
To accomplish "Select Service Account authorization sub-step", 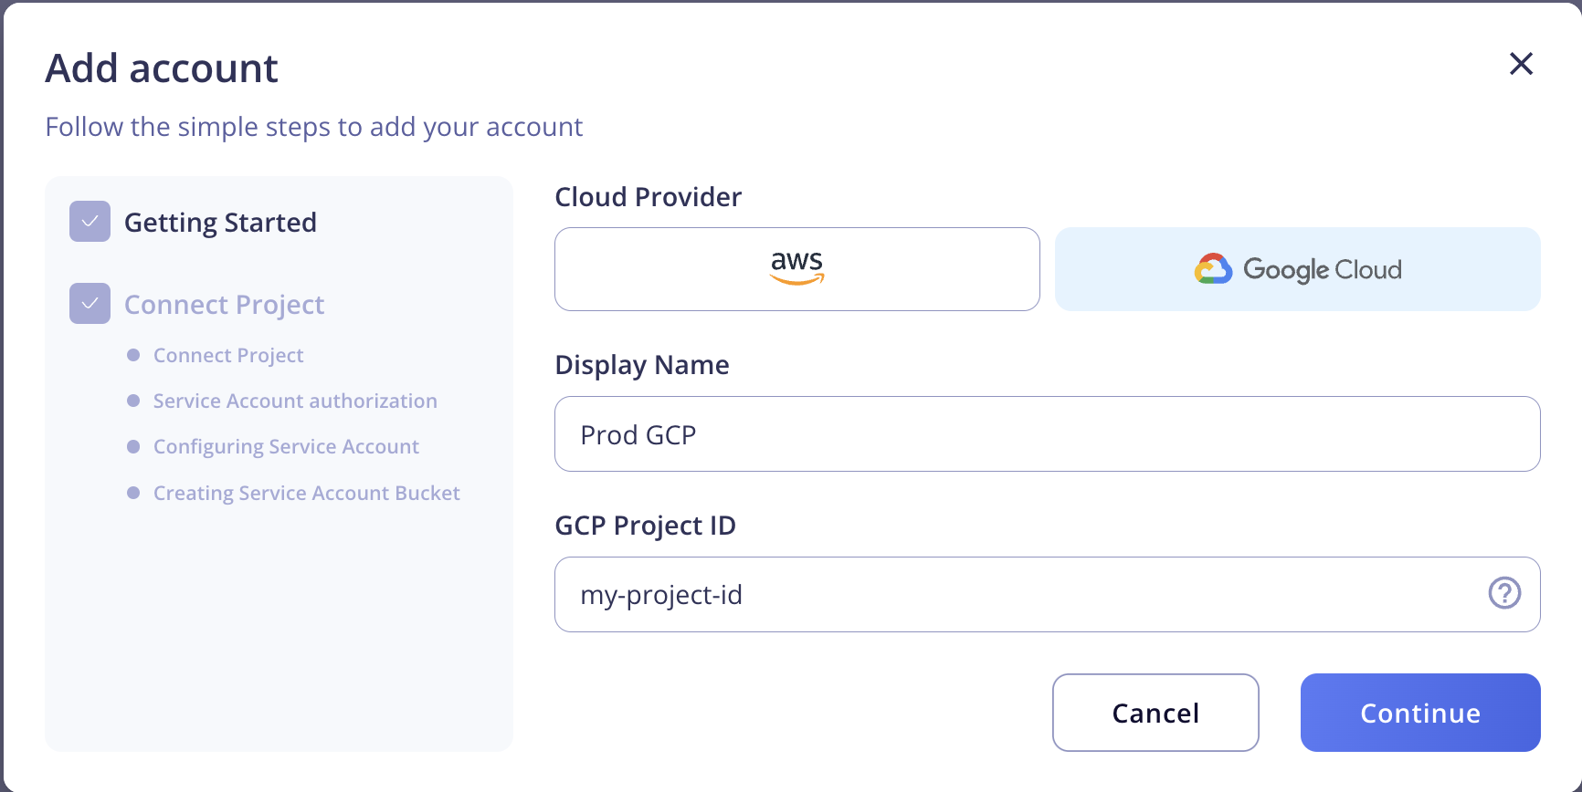I will click(295, 401).
